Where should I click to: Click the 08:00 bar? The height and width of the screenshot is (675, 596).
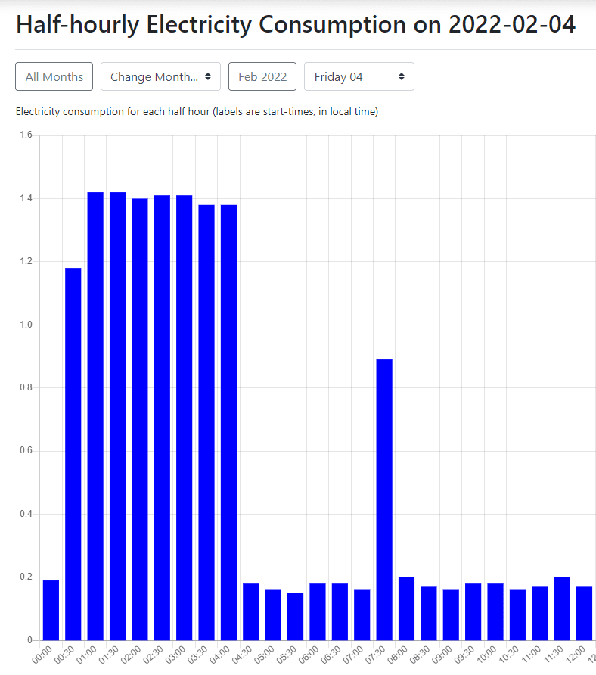tap(406, 608)
